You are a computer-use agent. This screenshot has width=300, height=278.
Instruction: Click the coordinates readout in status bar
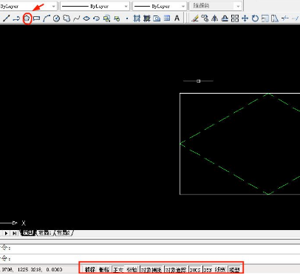(31, 270)
